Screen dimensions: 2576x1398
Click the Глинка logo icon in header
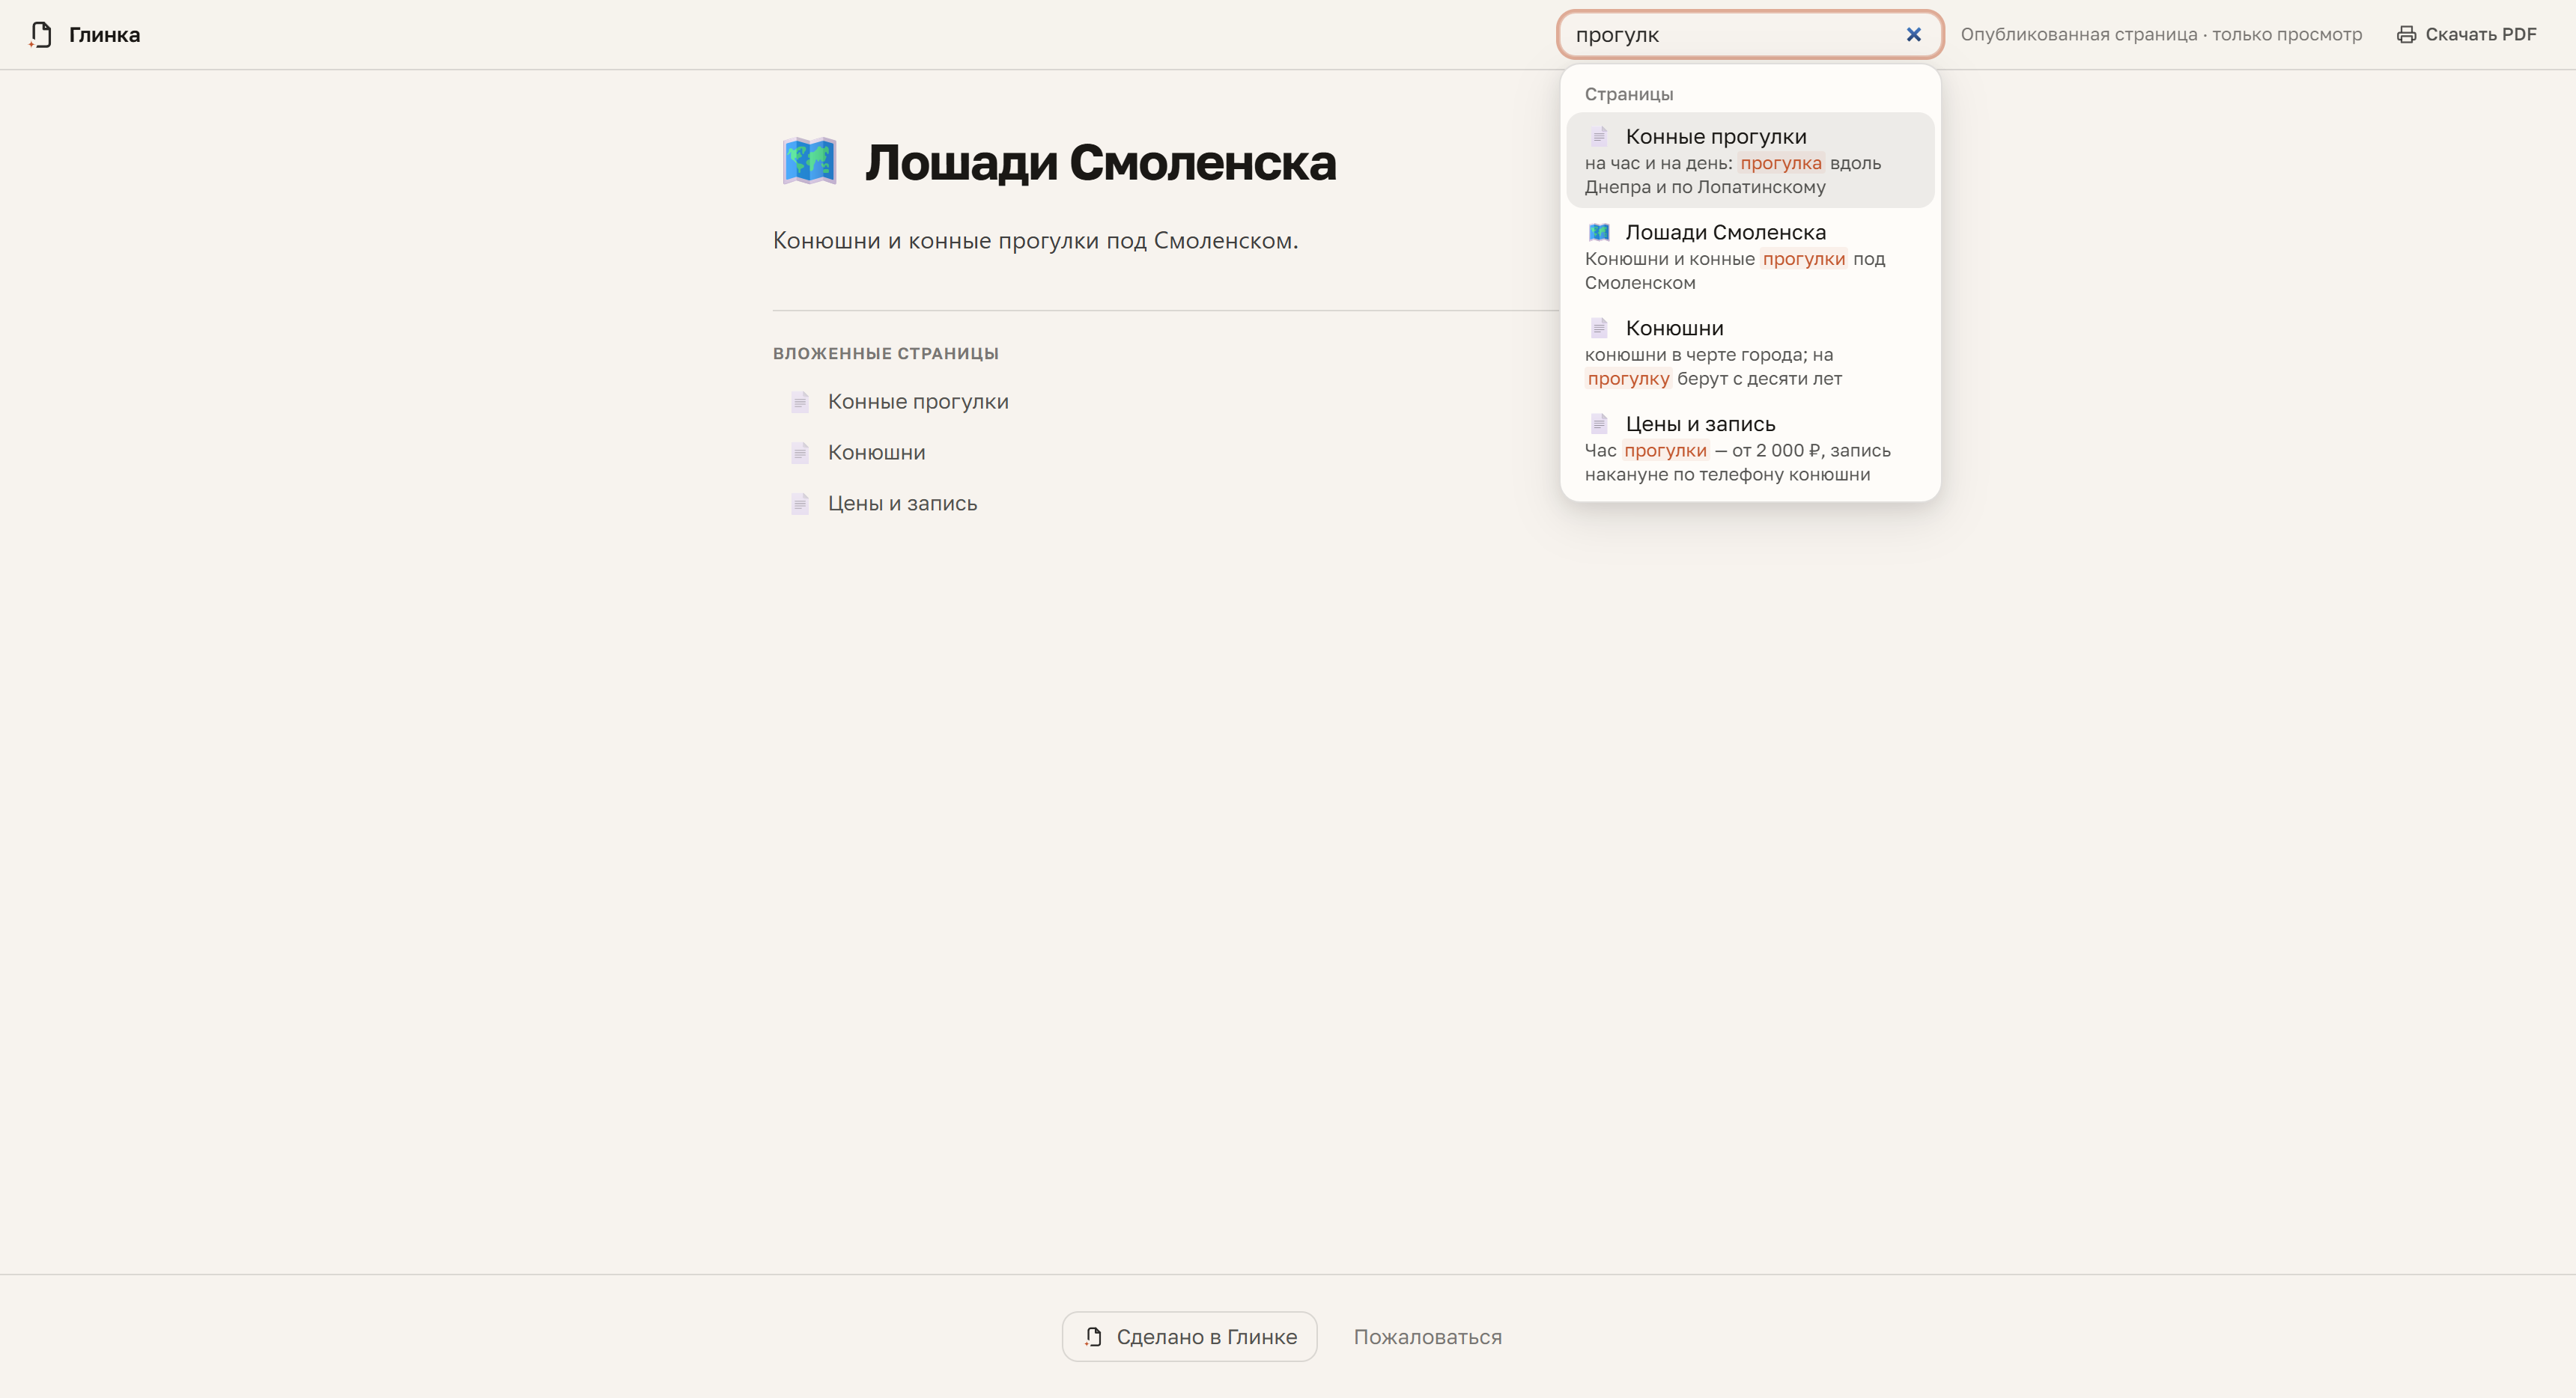coord(40,35)
